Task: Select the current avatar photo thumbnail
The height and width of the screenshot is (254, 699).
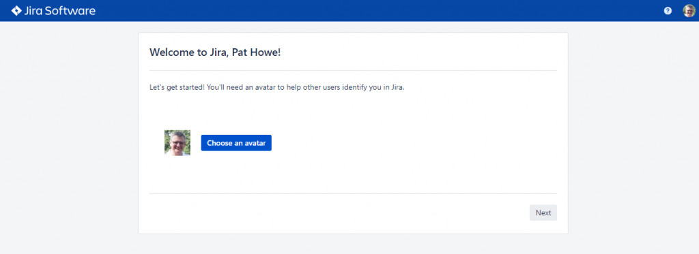Action: (x=177, y=143)
